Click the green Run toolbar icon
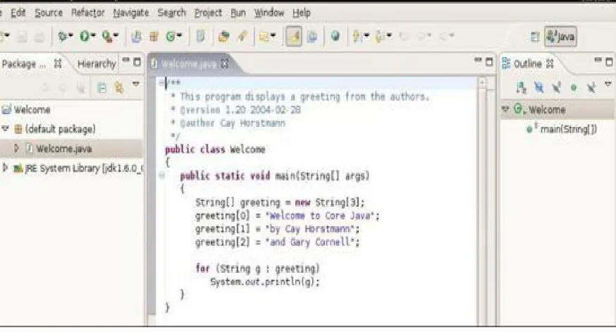Screen dimensions: 616x332 coord(85,37)
